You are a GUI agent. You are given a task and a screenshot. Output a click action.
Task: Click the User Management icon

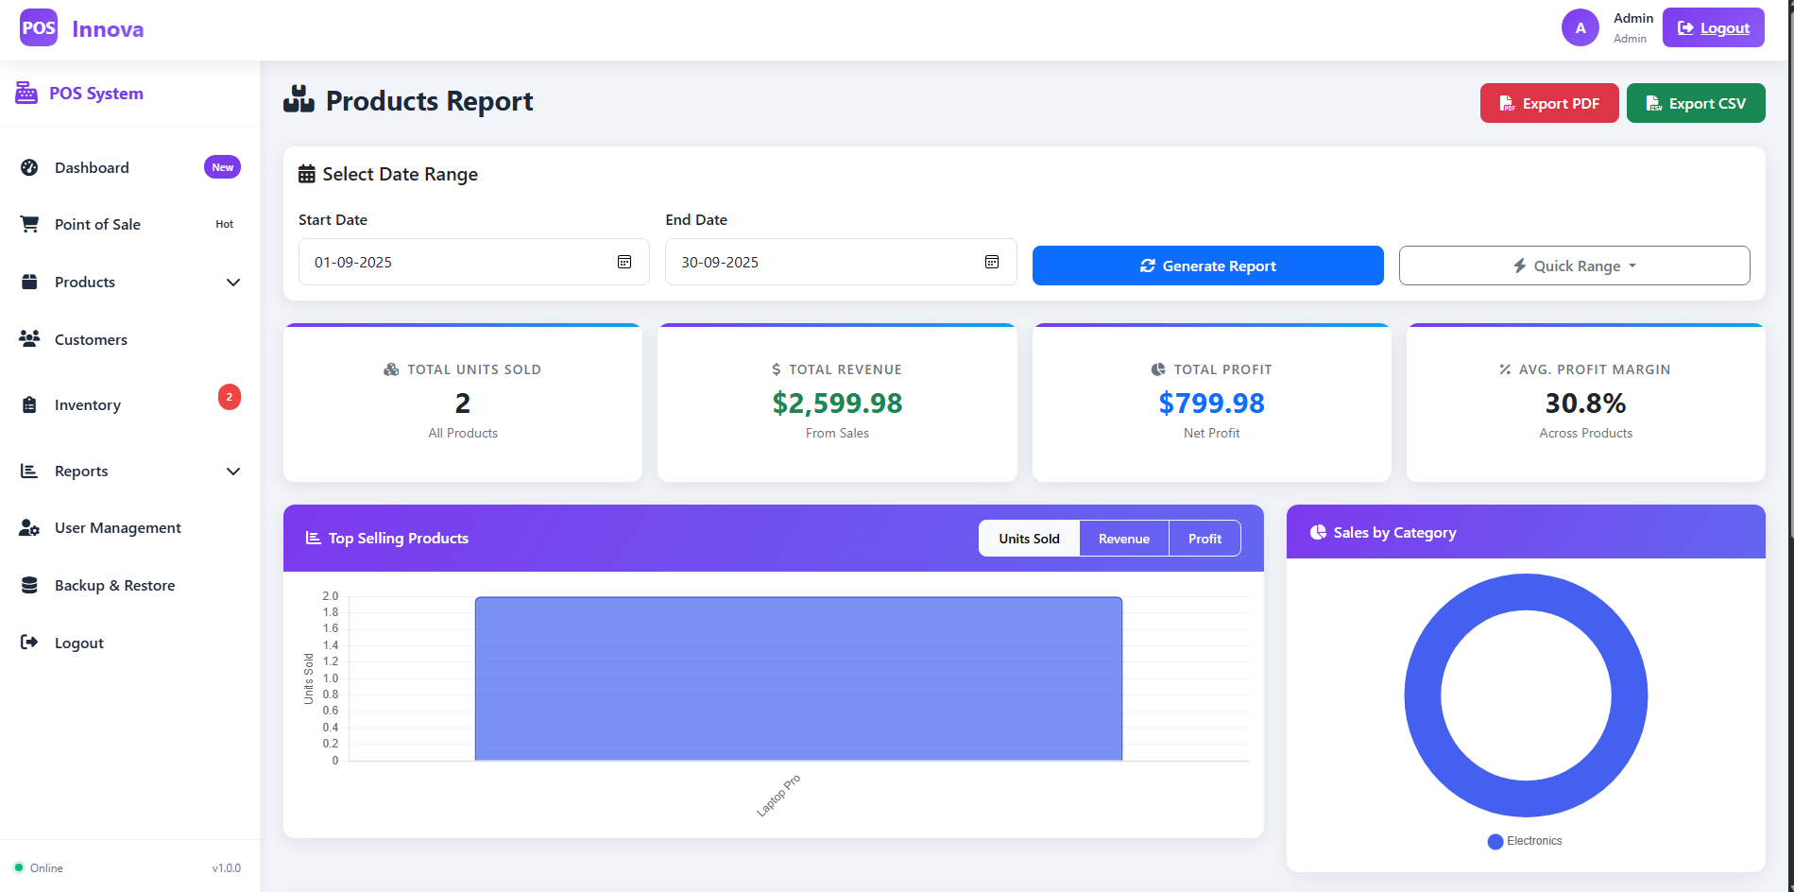click(x=29, y=527)
